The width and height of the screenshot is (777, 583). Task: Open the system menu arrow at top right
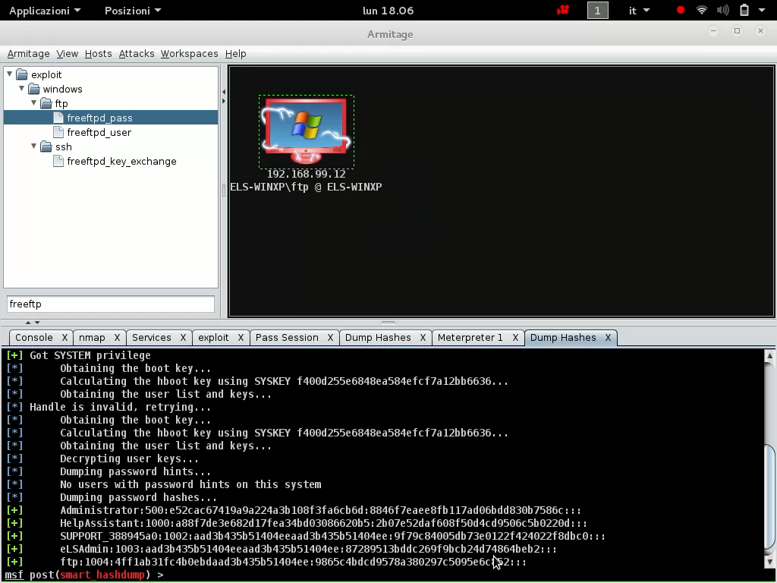[762, 11]
